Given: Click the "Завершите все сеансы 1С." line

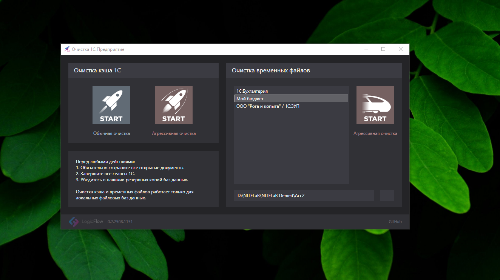Looking at the screenshot, I should (105, 174).
